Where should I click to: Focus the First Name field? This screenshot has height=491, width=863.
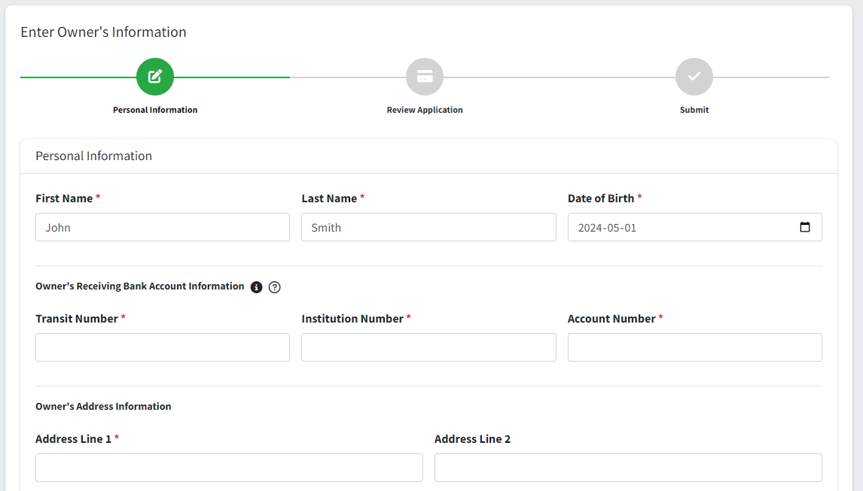point(163,227)
